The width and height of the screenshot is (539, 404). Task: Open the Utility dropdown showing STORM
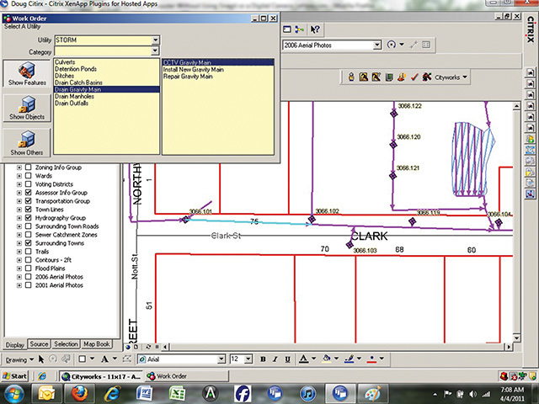[156, 40]
